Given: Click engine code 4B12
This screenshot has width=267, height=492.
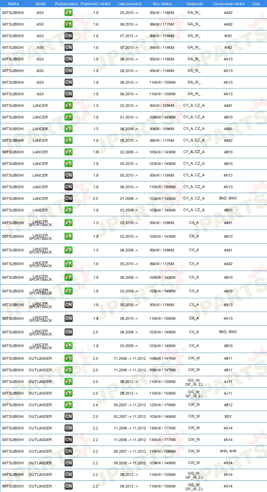Looking at the screenshot, I should [228, 405].
